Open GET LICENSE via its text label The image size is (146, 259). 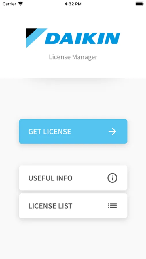[x=50, y=132]
